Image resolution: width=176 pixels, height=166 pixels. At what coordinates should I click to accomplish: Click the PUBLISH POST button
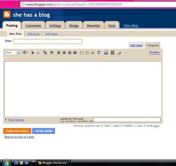pos(17,131)
